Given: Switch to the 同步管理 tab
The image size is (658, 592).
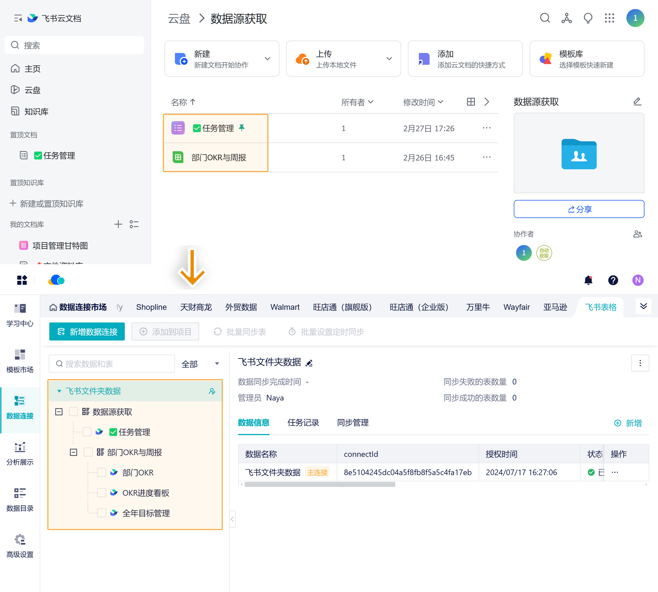Looking at the screenshot, I should pyautogui.click(x=353, y=422).
